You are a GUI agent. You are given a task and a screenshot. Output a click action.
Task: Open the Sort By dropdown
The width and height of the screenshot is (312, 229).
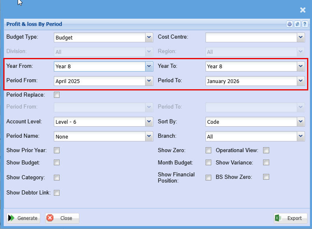tap(300, 122)
